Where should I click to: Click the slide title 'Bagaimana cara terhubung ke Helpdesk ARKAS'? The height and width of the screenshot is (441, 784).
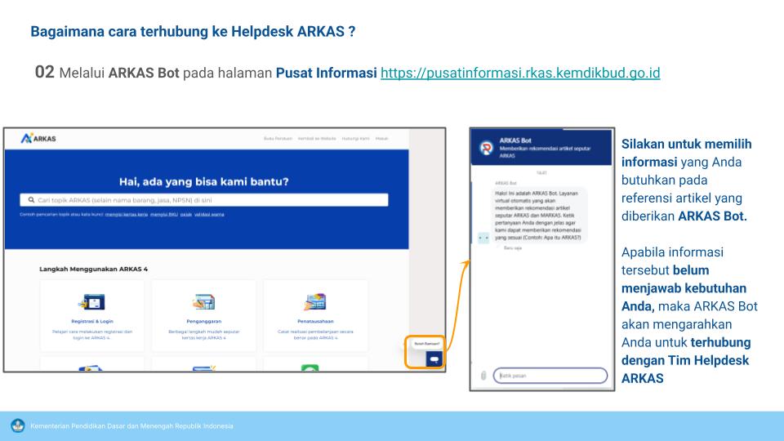click(193, 32)
